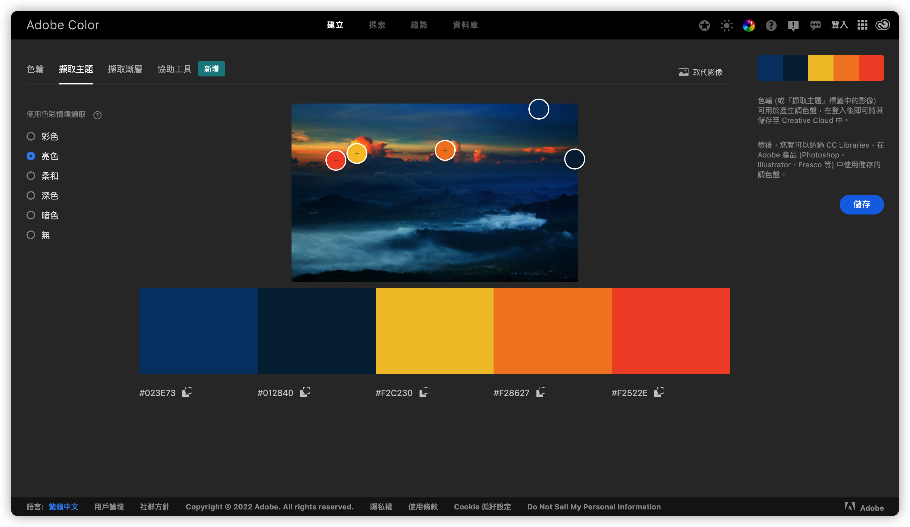This screenshot has width=910, height=527.
Task: Switch to the 擷取主題 tab
Action: pyautogui.click(x=76, y=69)
